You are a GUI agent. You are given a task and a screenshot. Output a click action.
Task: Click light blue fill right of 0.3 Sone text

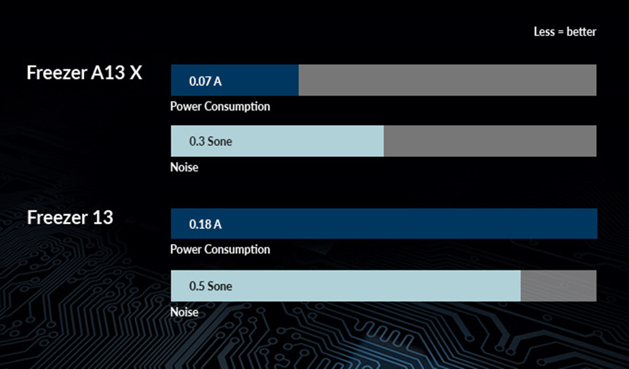click(x=309, y=141)
